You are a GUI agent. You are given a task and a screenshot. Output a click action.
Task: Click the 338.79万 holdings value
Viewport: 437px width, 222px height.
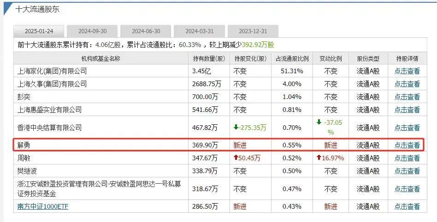[x=205, y=171]
